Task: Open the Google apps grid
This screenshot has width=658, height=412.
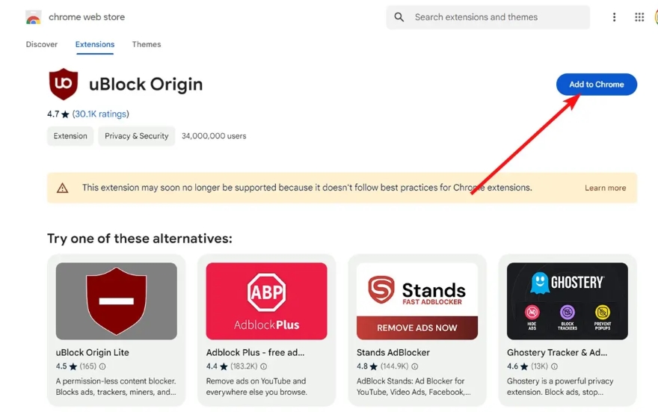Action: tap(639, 17)
